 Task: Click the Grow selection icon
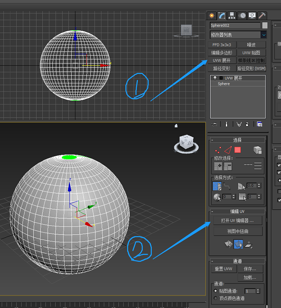(218, 166)
